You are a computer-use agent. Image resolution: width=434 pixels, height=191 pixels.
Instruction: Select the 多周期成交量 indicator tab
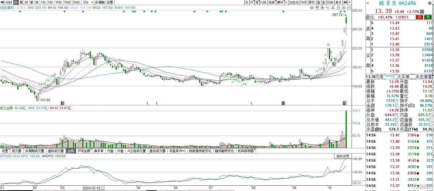point(34,151)
